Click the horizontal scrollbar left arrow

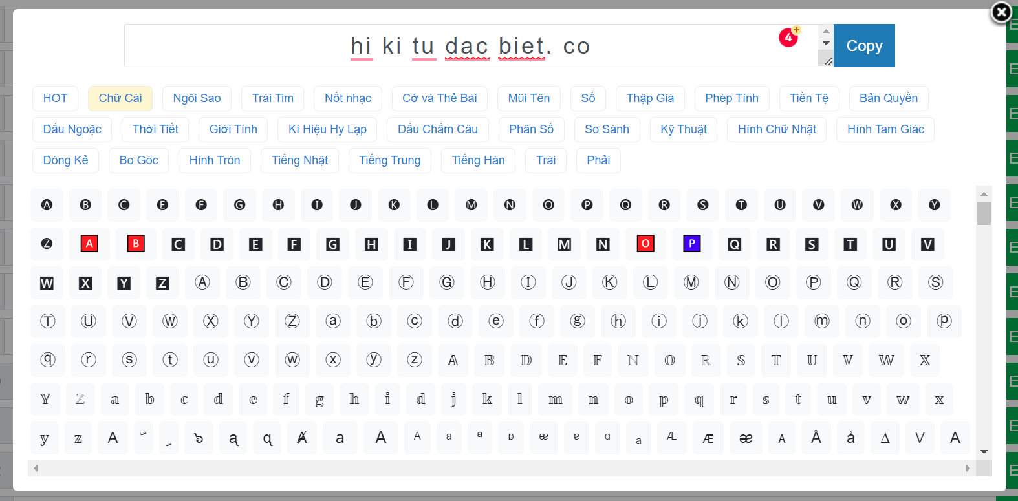click(36, 468)
